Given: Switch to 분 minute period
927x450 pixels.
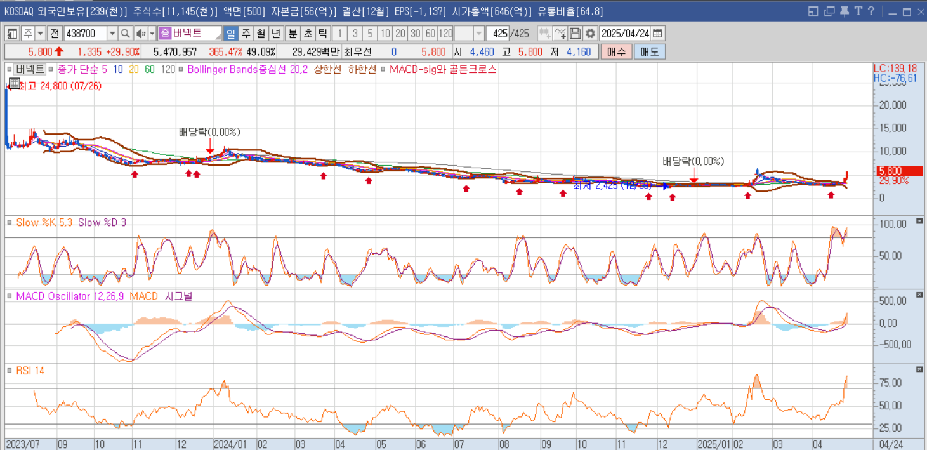Looking at the screenshot, I should coord(293,34).
